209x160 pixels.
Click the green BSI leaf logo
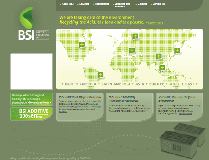(27, 18)
